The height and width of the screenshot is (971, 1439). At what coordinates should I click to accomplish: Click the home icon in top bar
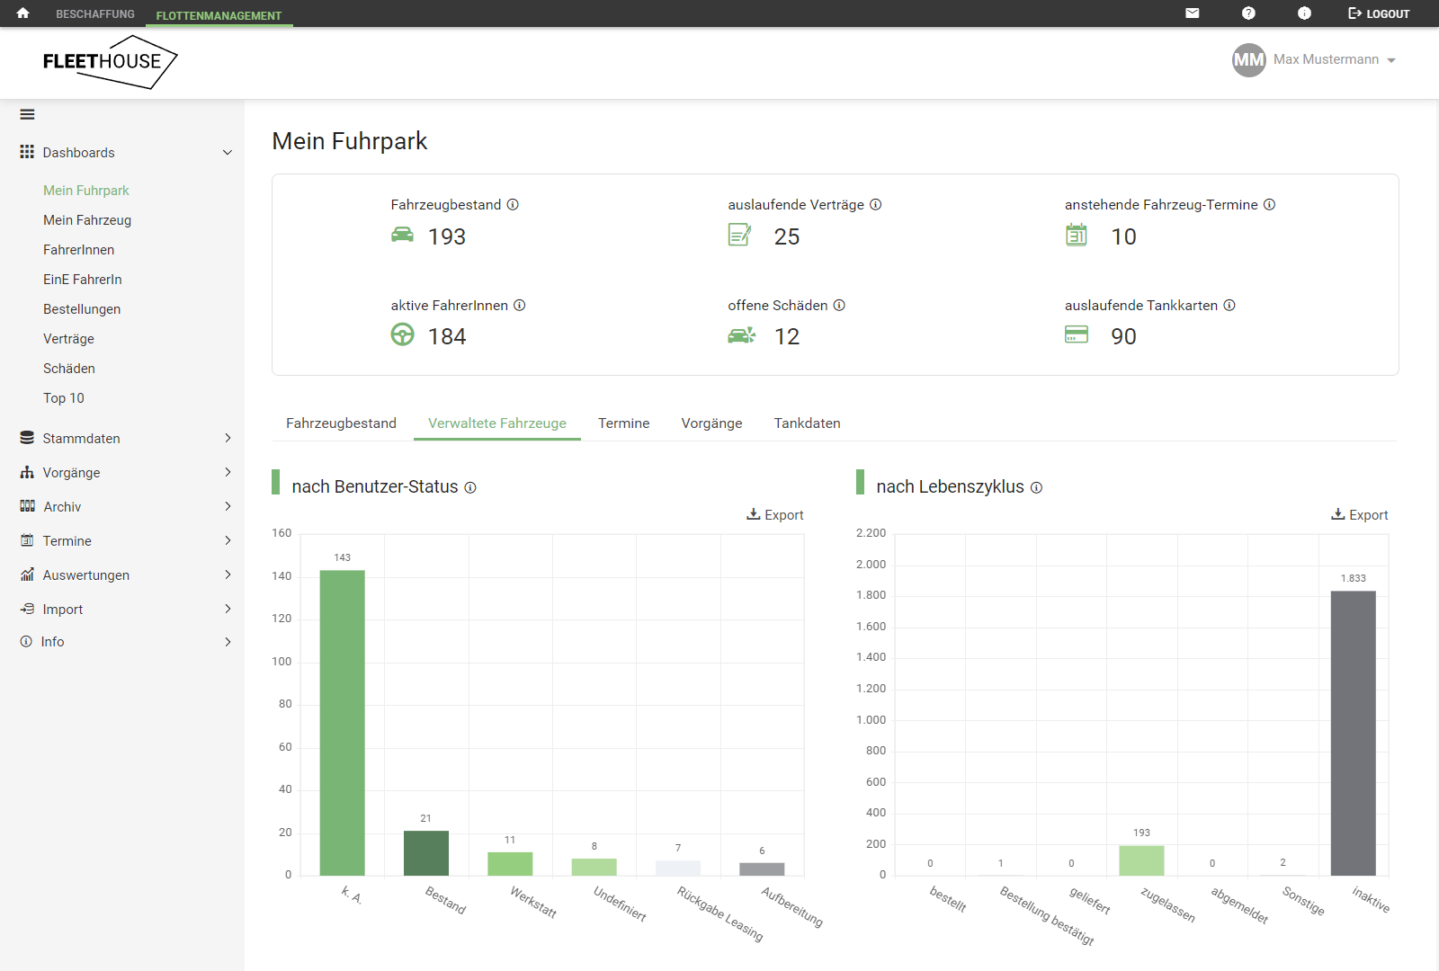click(23, 13)
